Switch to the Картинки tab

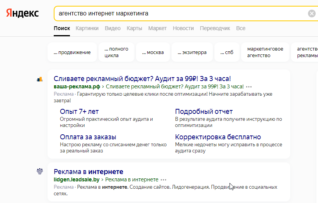click(87, 28)
